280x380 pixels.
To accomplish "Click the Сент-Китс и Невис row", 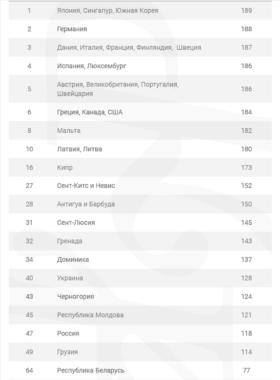I will pyautogui.click(x=140, y=185).
